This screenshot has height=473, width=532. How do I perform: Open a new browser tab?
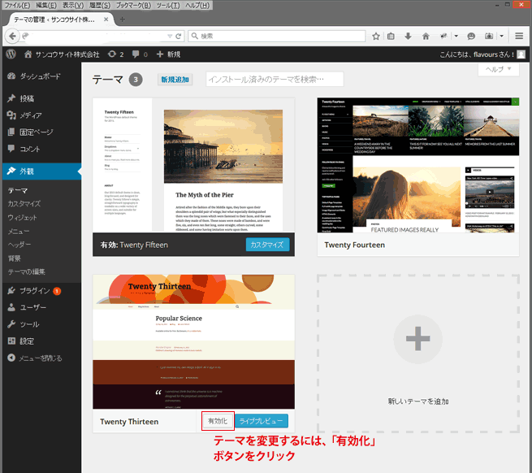tap(122, 20)
